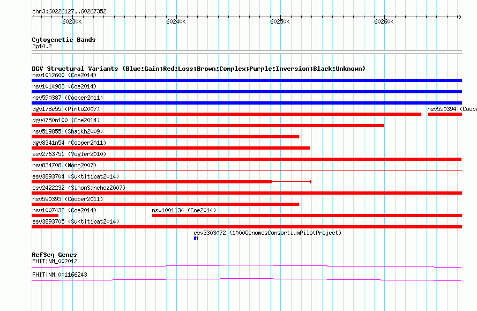The image size is (477, 311).
Task: Select the red bar under esv2422232
Action: pos(247,193)
